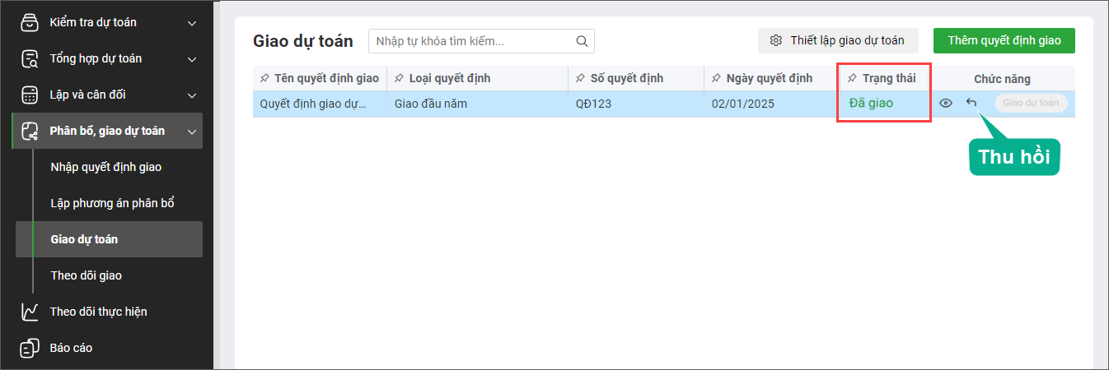This screenshot has height=370, width=1109.
Task: Click the eye view icon in the row
Action: tap(946, 104)
